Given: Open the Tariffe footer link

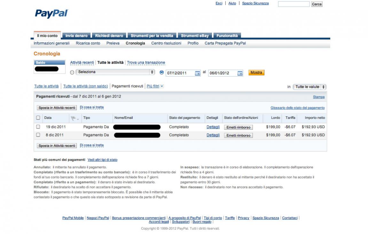Looking at the screenshot, I should 230,218.
